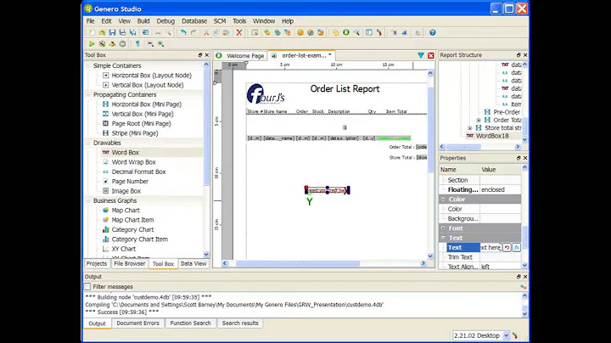Collapse the Font property section
The width and height of the screenshot is (611, 343).
(443, 228)
